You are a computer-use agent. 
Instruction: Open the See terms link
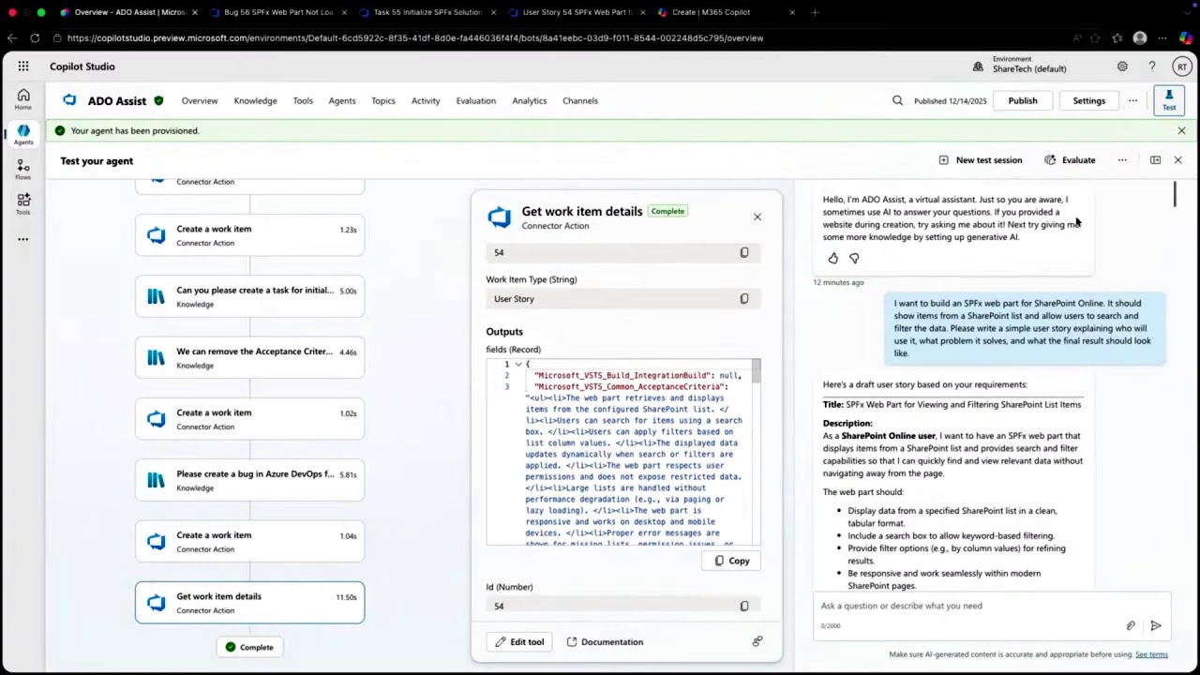1151,654
